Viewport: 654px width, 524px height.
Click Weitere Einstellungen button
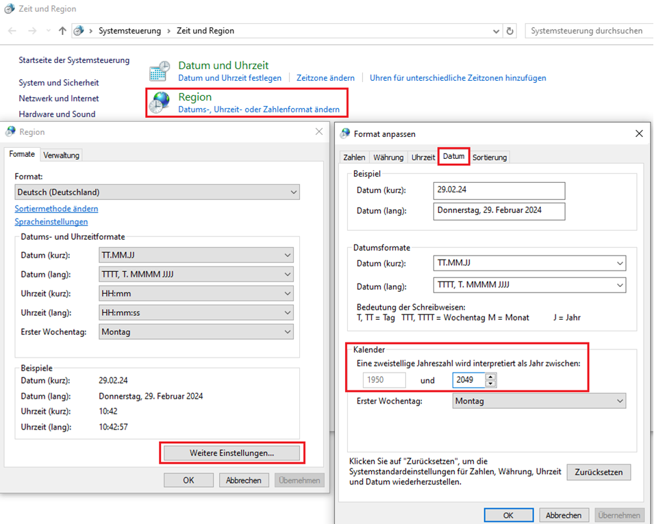coord(231,453)
